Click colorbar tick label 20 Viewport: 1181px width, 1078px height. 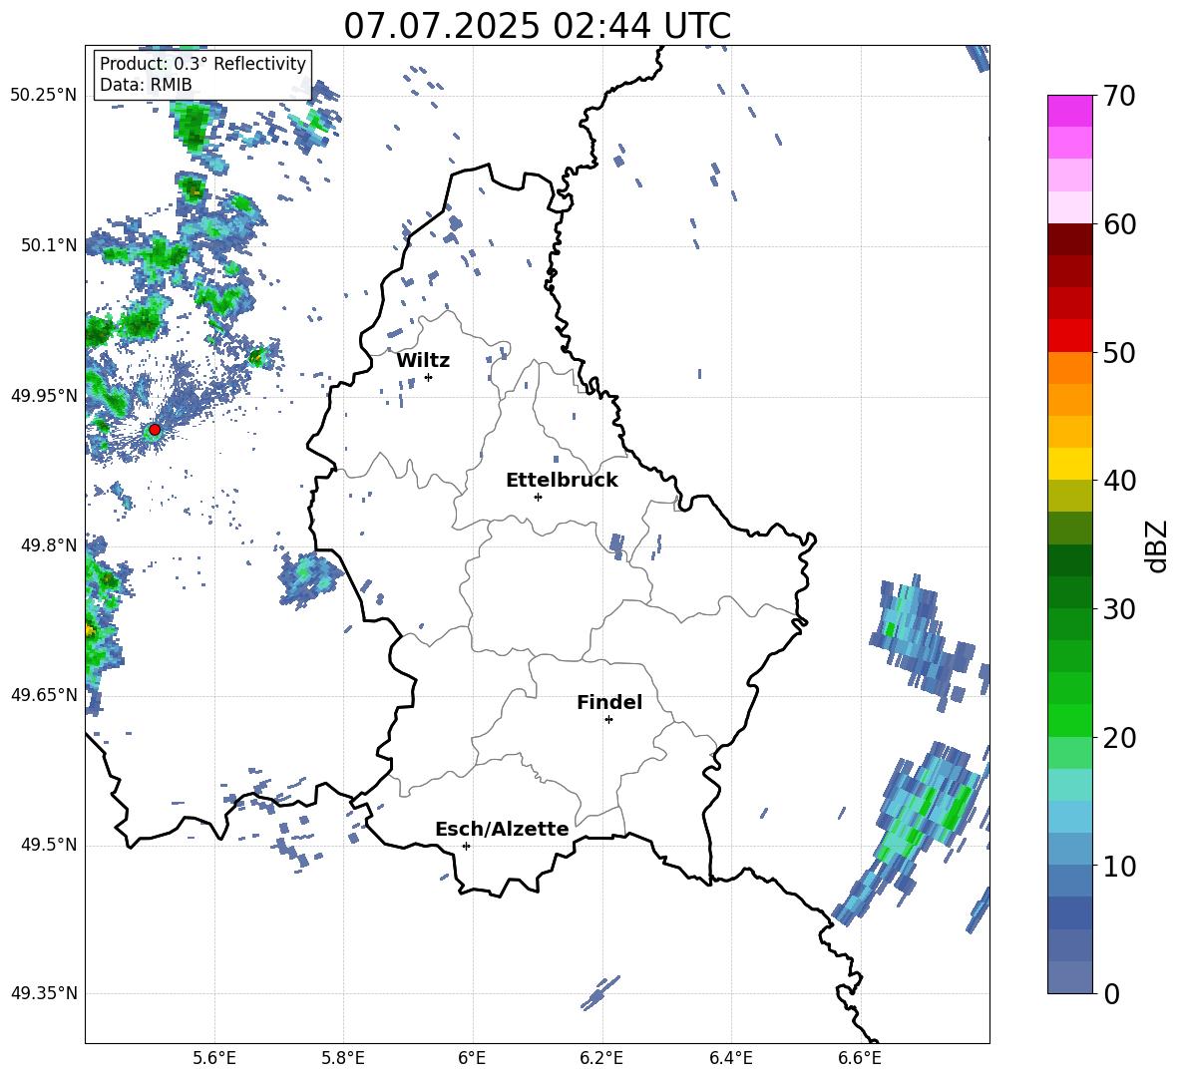(x=1118, y=737)
